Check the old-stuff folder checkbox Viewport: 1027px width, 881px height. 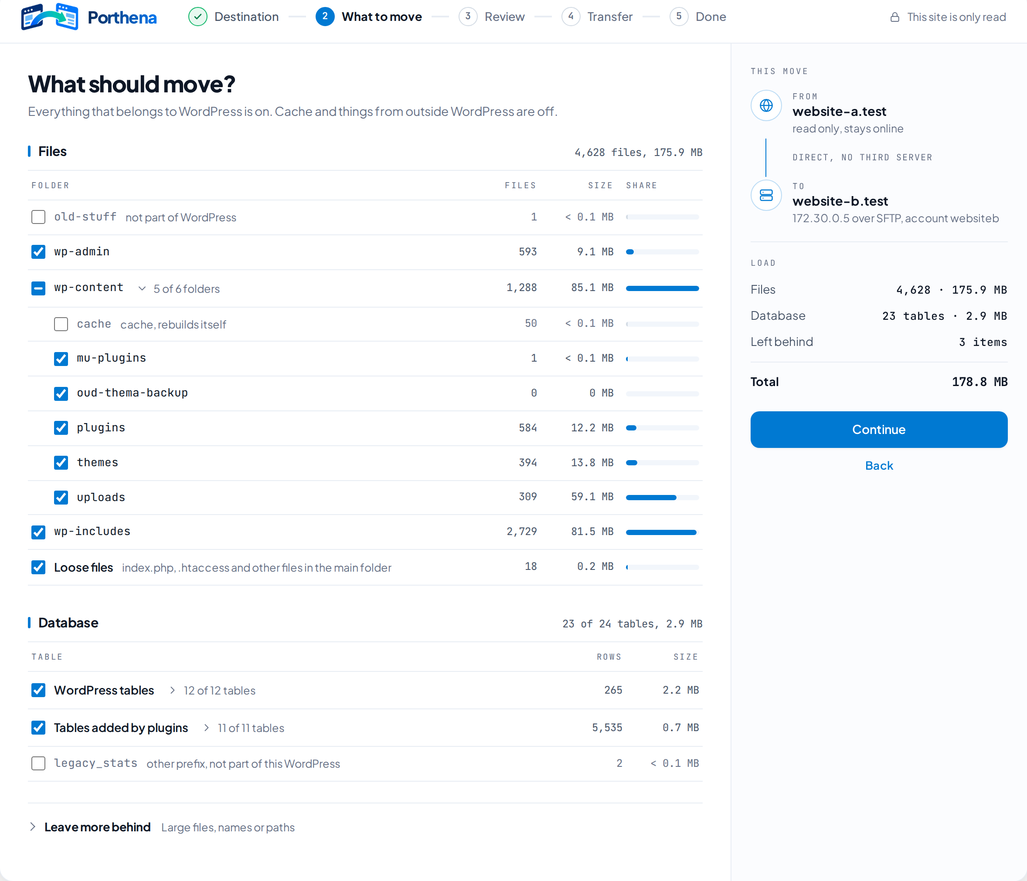coord(38,217)
